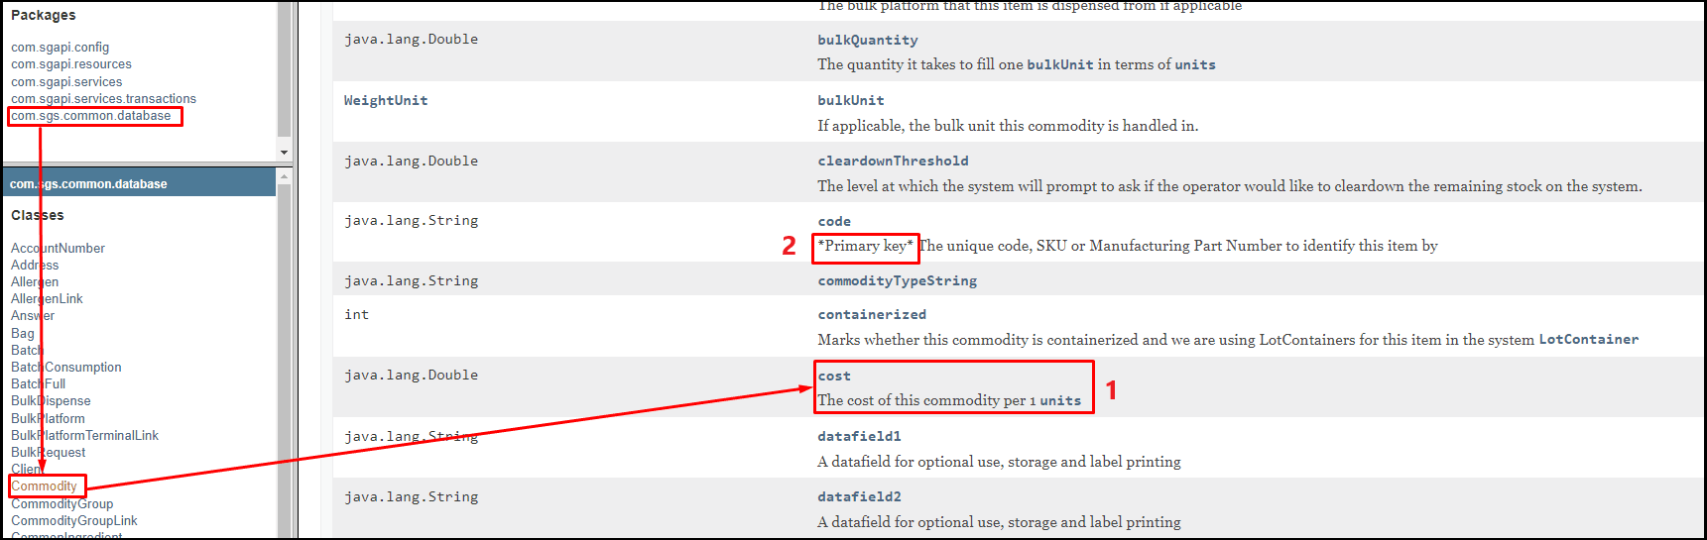Open BulkPlatformTerminalLink class
Image resolution: width=1707 pixels, height=540 pixels.
(84, 435)
